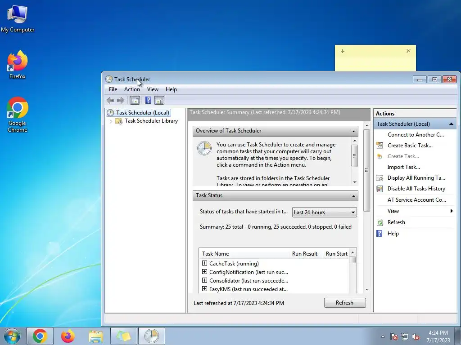Open the Last 24 hours dropdown
Screen dimensions: 461x345
[325, 212]
